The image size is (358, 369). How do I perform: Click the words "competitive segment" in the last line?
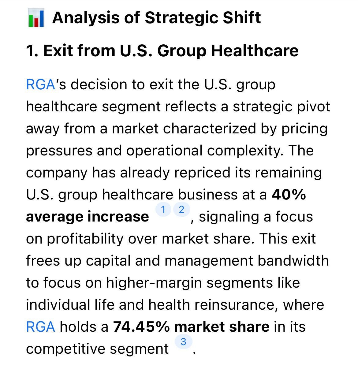coord(97,349)
